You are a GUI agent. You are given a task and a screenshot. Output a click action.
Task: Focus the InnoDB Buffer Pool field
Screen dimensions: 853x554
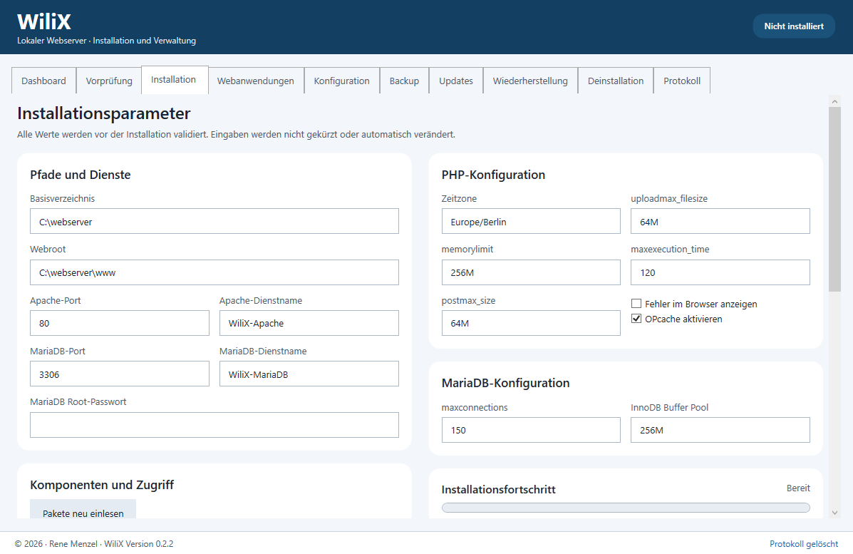click(x=720, y=430)
